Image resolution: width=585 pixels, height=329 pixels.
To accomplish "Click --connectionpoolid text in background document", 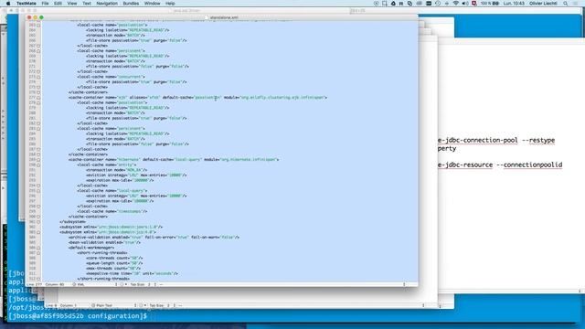I will tap(529, 164).
